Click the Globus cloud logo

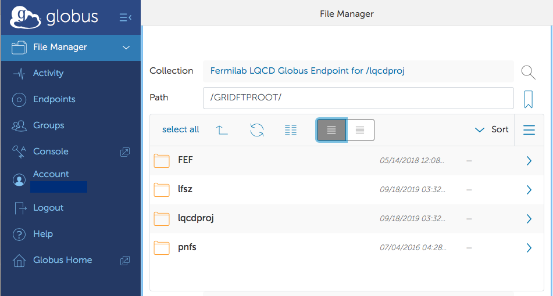coord(26,17)
